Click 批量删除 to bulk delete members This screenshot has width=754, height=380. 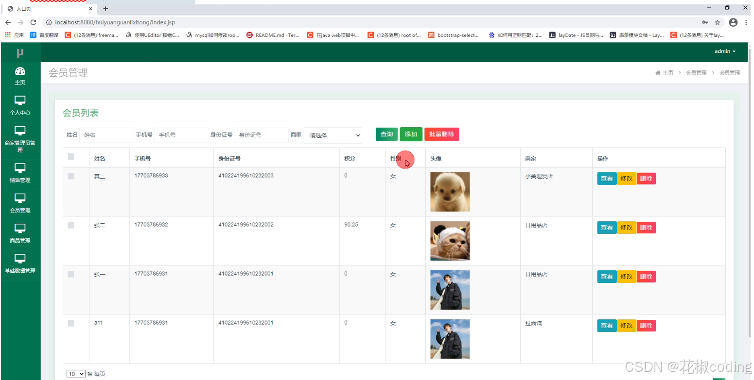tap(441, 134)
